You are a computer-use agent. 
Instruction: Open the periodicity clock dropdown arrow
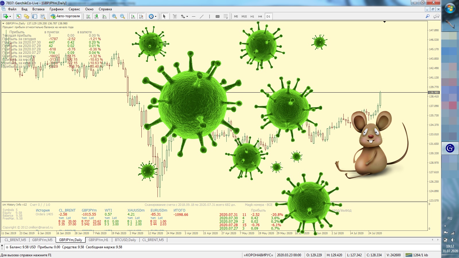pyautogui.click(x=155, y=16)
